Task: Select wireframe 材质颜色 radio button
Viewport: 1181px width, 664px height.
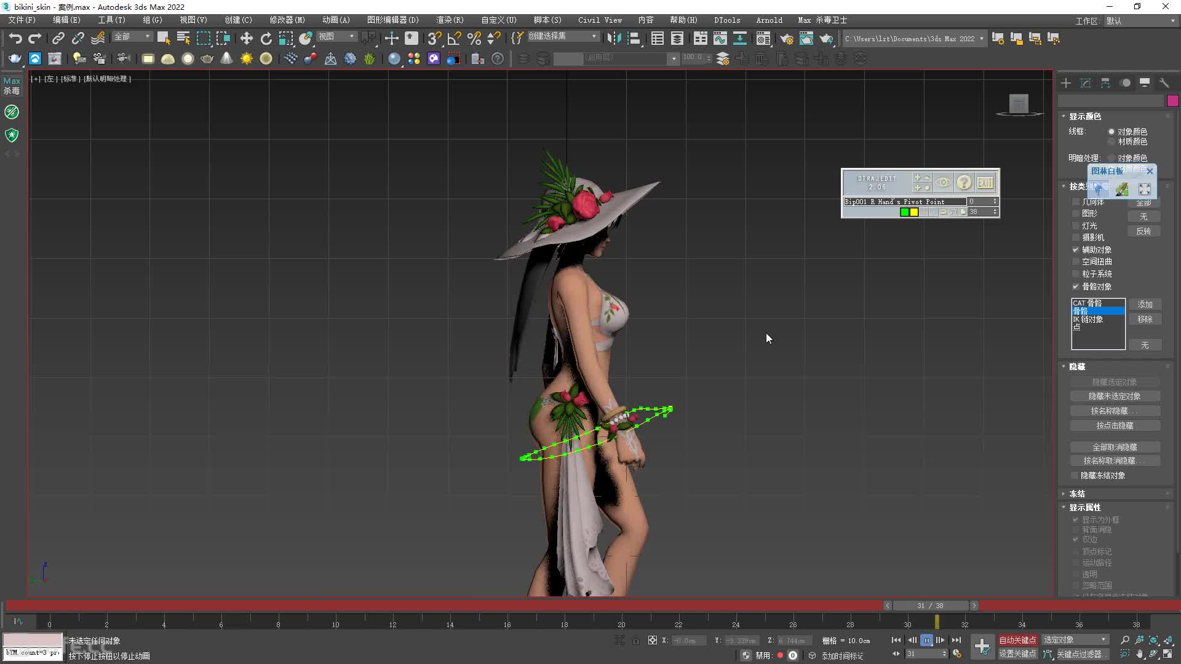Action: pos(1111,141)
